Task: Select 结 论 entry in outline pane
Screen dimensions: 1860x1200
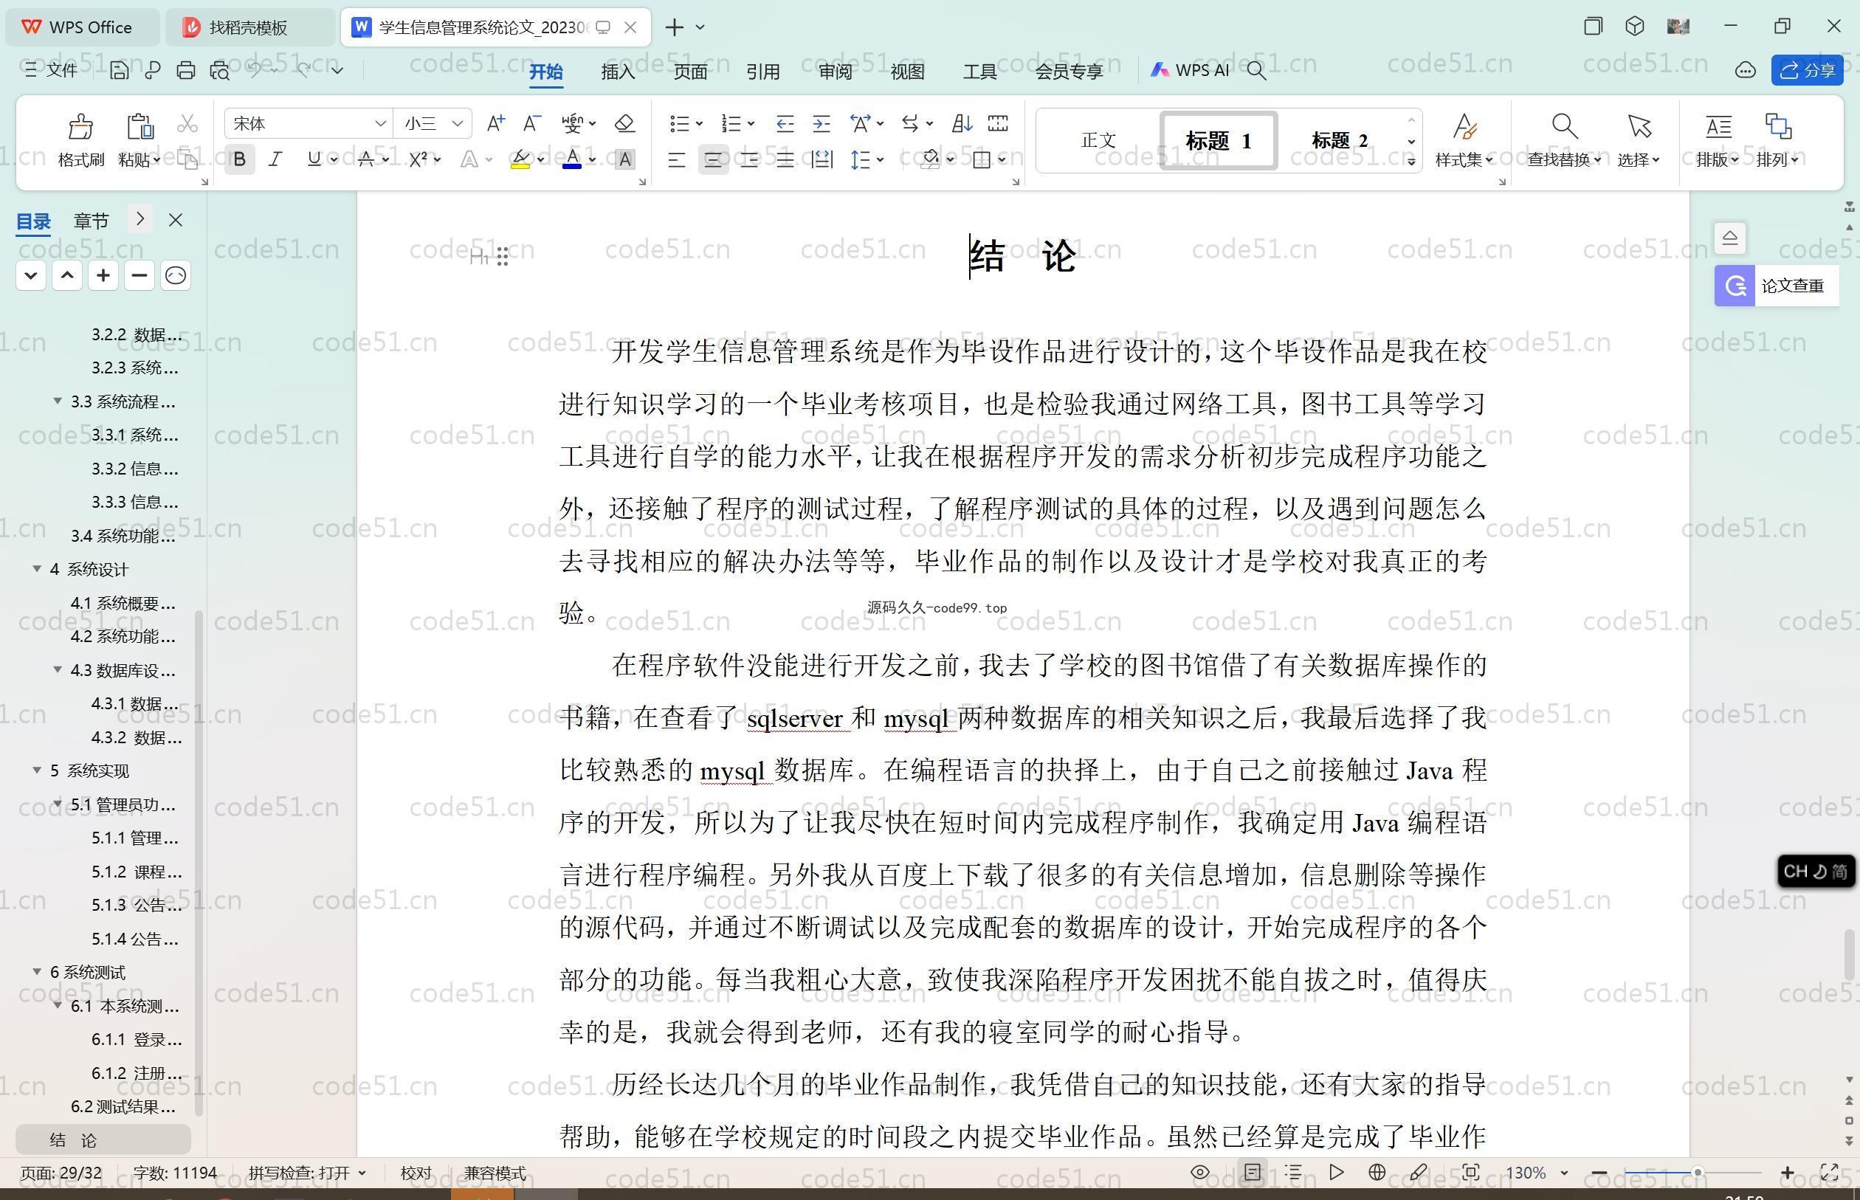Action: coord(102,1140)
